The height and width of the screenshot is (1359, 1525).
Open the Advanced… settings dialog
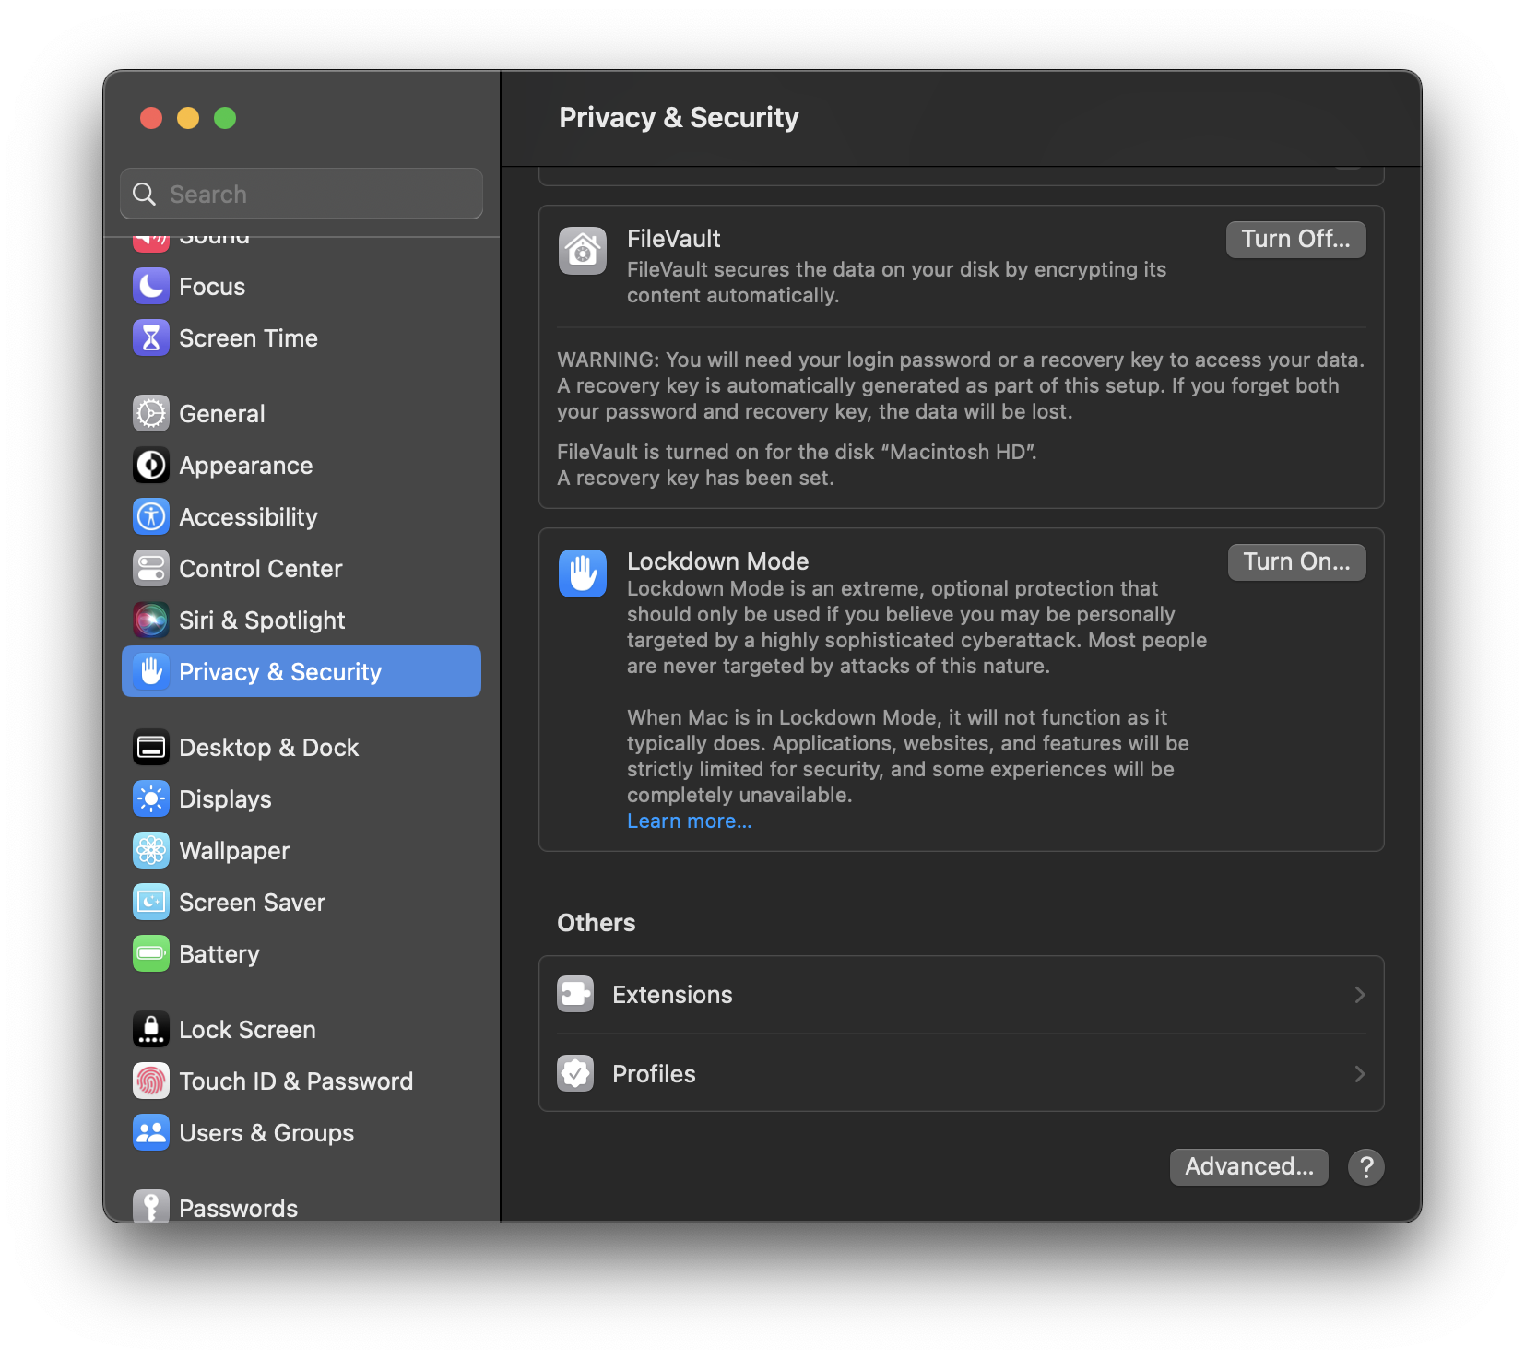pyautogui.click(x=1248, y=1167)
